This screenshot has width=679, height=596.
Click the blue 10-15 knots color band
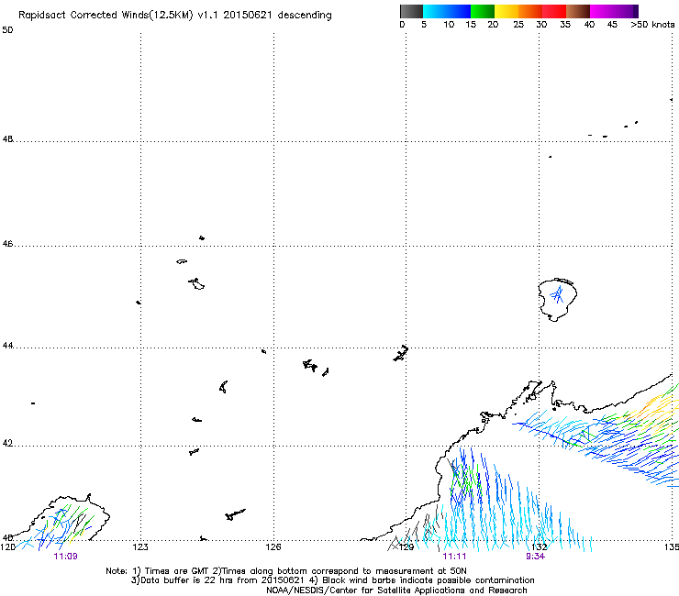pyautogui.click(x=459, y=11)
